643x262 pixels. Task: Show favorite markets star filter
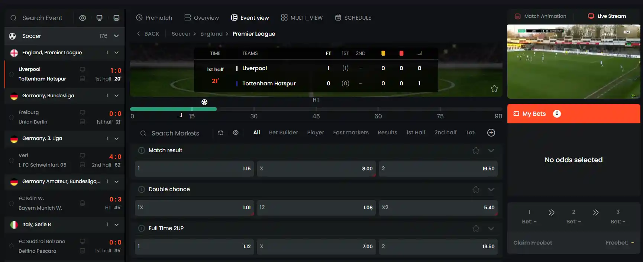click(x=220, y=132)
